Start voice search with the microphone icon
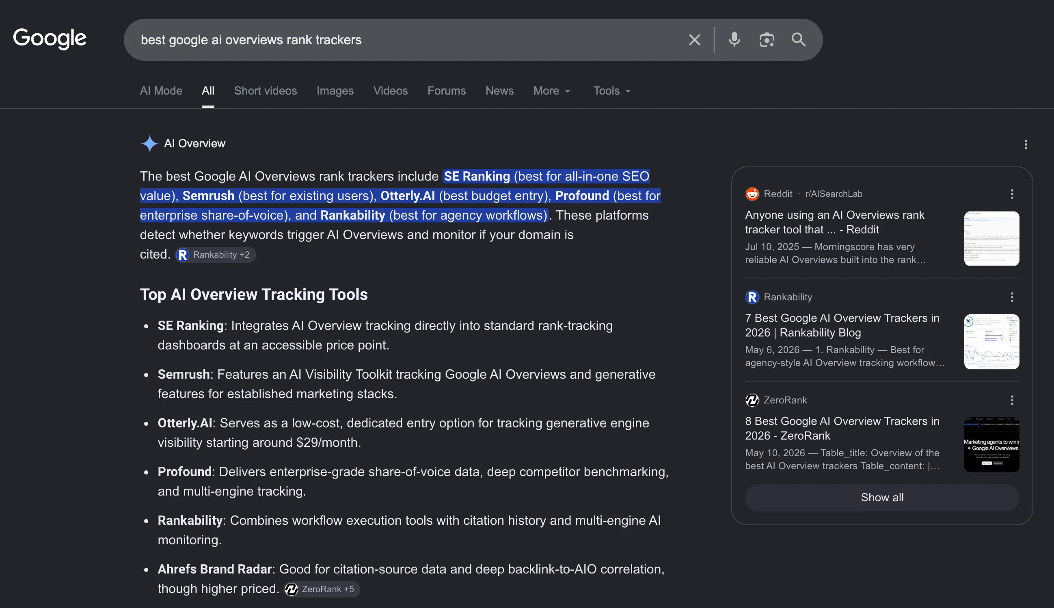 pos(734,40)
